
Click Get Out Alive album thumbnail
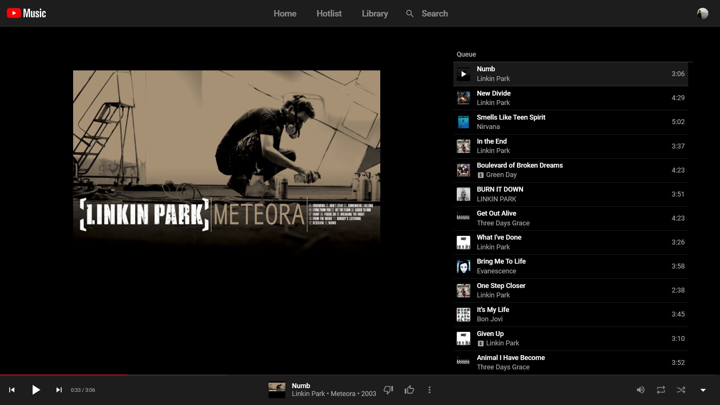pyautogui.click(x=463, y=218)
